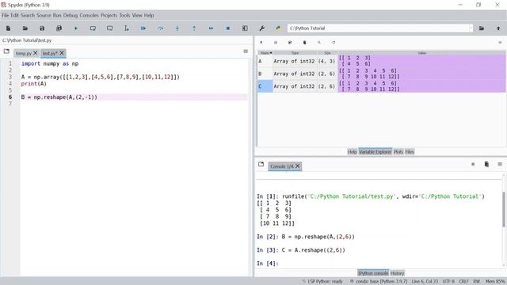
Task: Close the test.py tab
Action: pyautogui.click(x=62, y=53)
